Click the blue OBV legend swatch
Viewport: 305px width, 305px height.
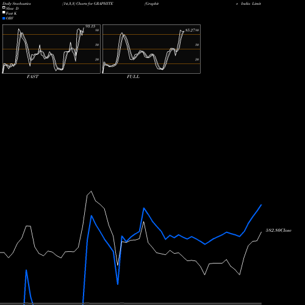(4, 18)
